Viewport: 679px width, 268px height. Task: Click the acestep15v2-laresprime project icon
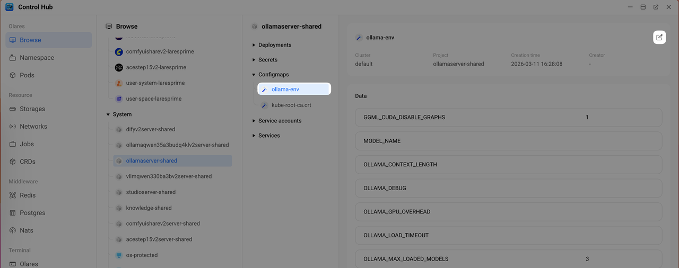click(x=119, y=67)
